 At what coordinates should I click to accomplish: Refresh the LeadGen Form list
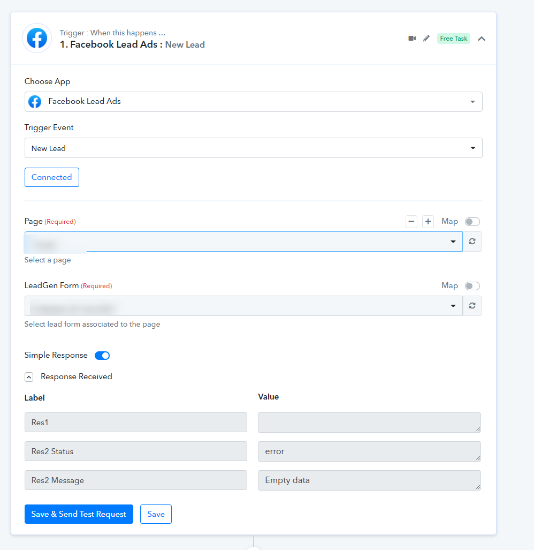[472, 306]
